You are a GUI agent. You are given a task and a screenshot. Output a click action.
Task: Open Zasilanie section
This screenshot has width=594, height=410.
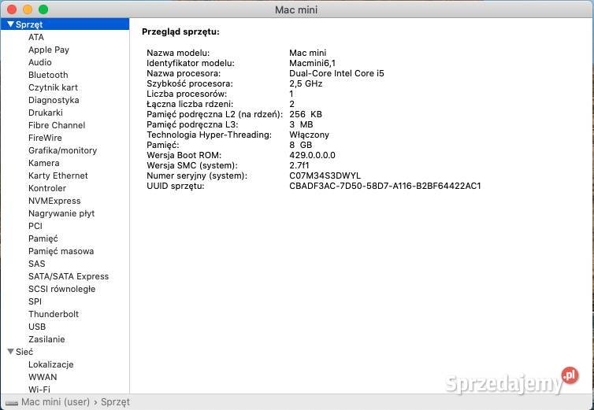(x=46, y=339)
